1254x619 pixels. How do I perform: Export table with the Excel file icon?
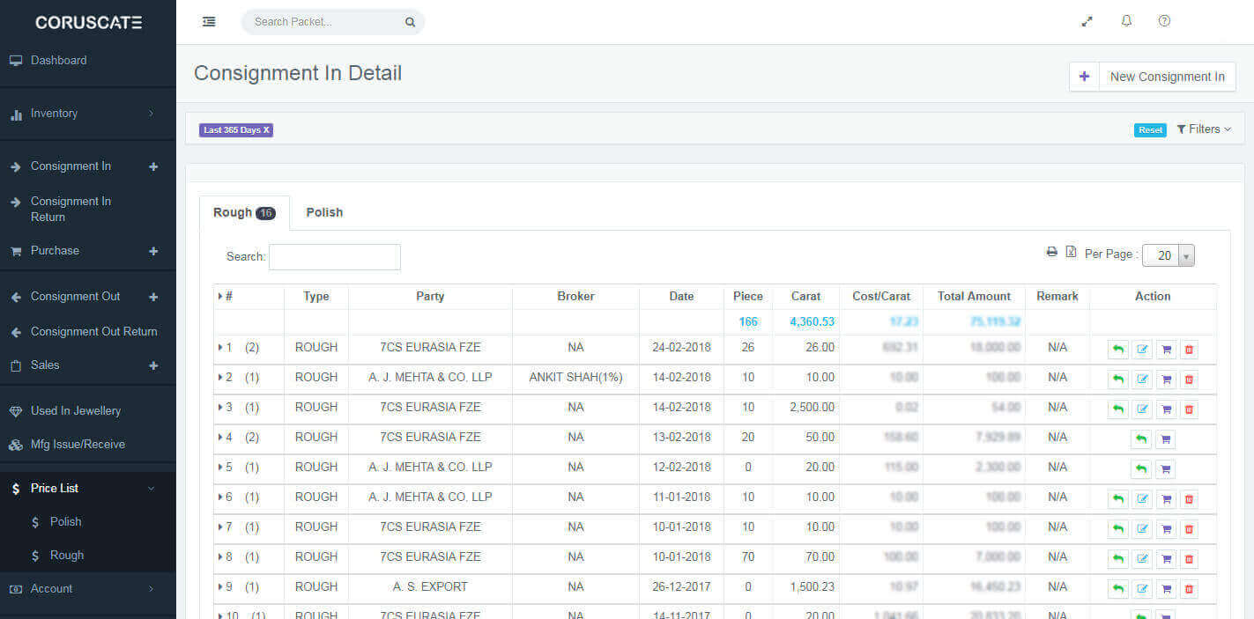tap(1071, 252)
